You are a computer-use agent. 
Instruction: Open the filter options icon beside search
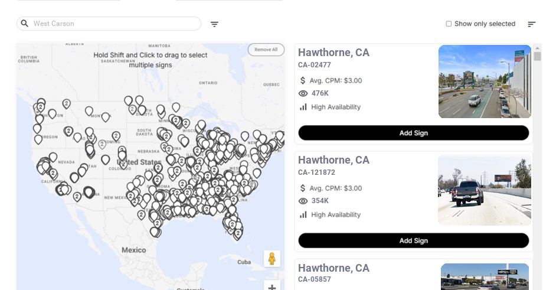pos(214,24)
